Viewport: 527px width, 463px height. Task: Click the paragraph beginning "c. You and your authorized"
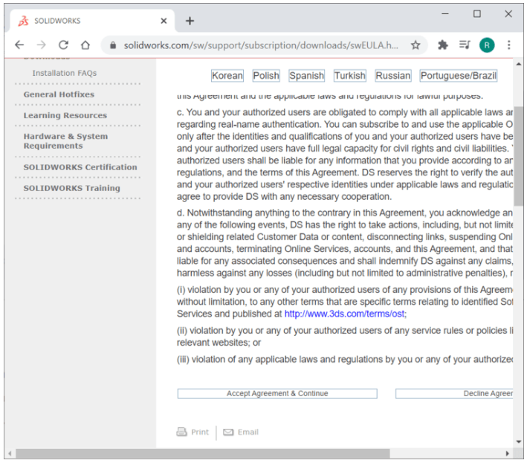click(345, 155)
